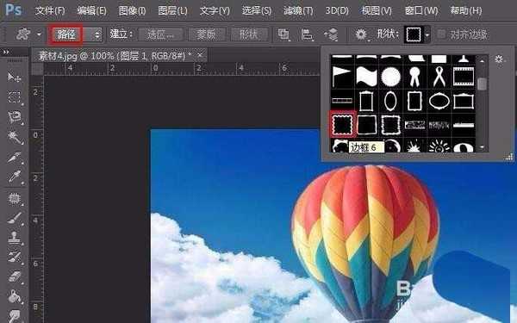Select the Brush tool
This screenshot has height=323, width=517.
(x=14, y=218)
